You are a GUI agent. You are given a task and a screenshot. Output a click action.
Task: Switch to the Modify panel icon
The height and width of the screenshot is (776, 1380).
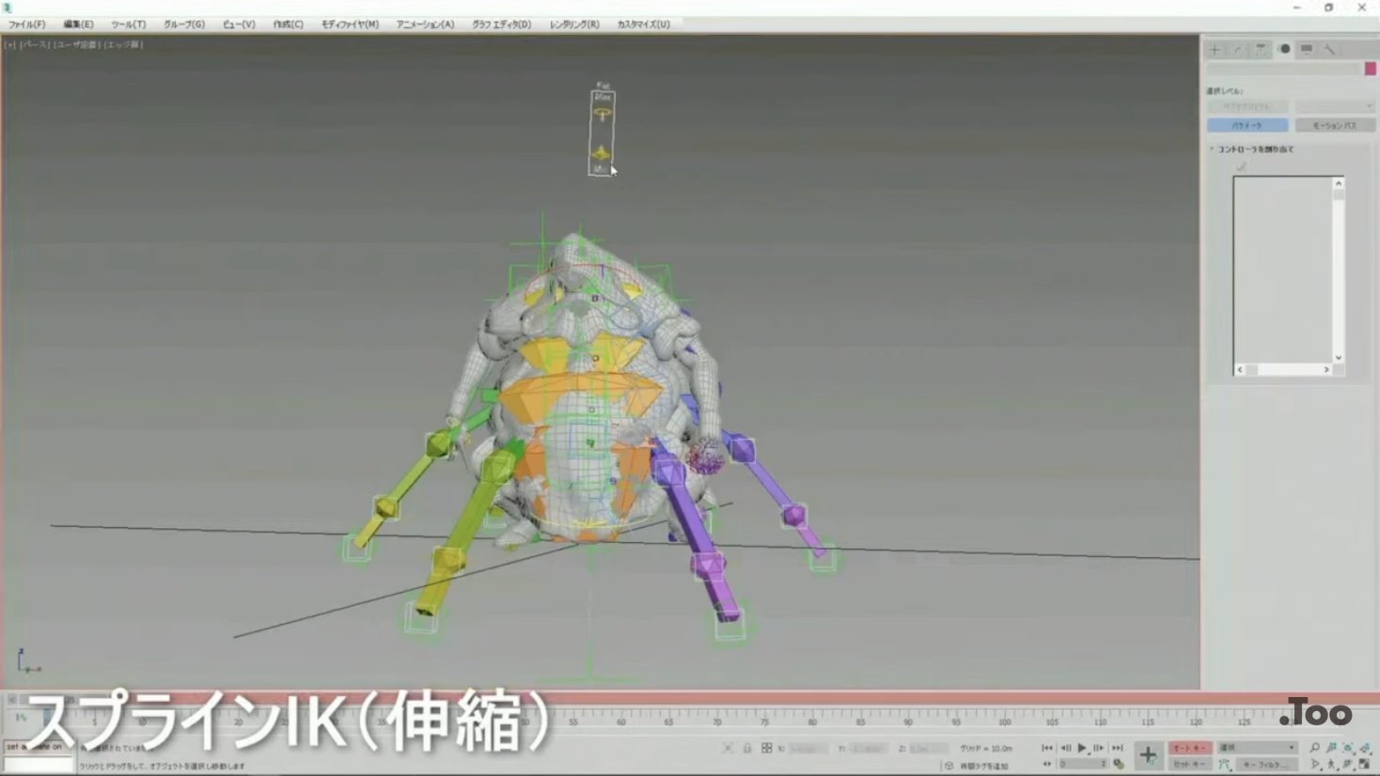[1238, 49]
